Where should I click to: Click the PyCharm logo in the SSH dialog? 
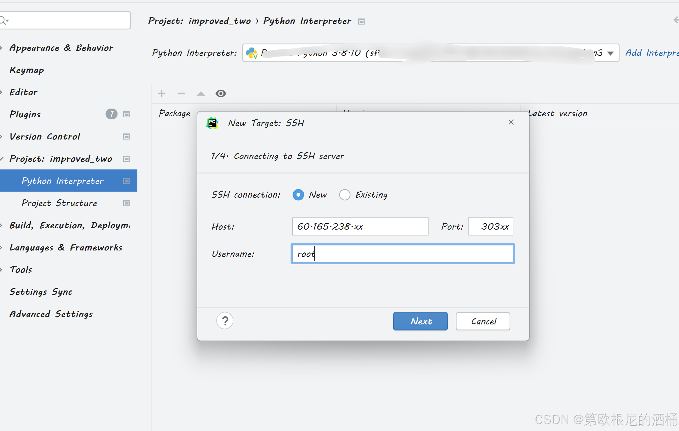click(x=212, y=123)
